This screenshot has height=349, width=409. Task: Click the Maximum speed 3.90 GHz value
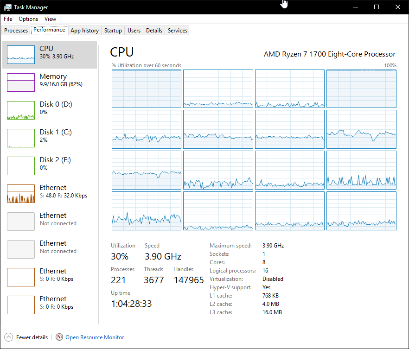[273, 246]
